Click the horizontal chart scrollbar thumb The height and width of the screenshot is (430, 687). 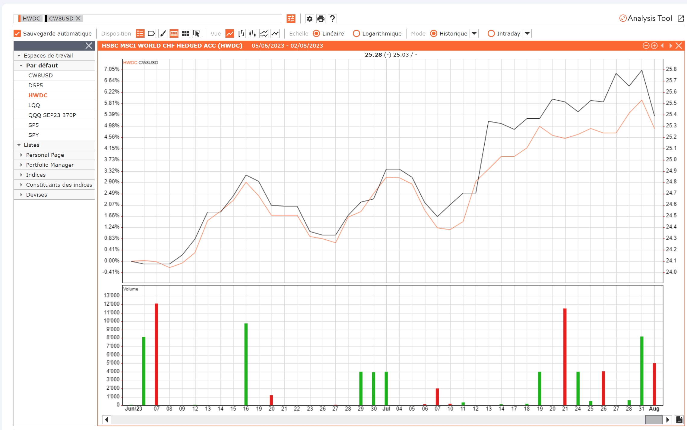coord(654,419)
